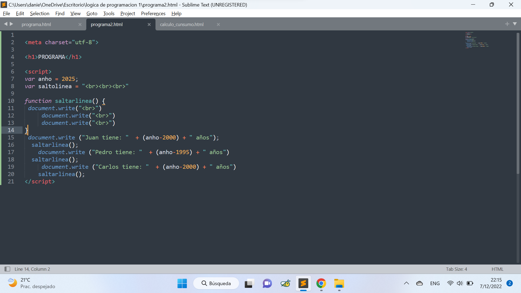Click the "Carlos tiene: " string
Image resolution: width=521 pixels, height=293 pixels.
coord(122,167)
